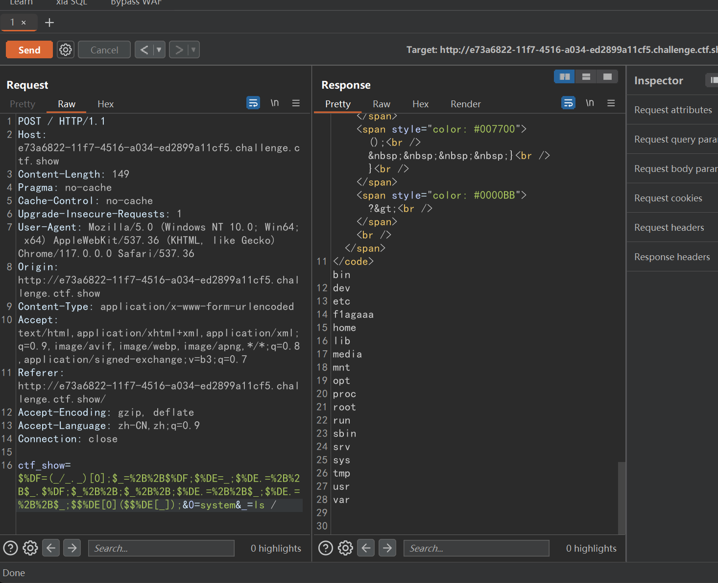
Task: Toggle word wrap in Request panel
Action: (x=253, y=103)
